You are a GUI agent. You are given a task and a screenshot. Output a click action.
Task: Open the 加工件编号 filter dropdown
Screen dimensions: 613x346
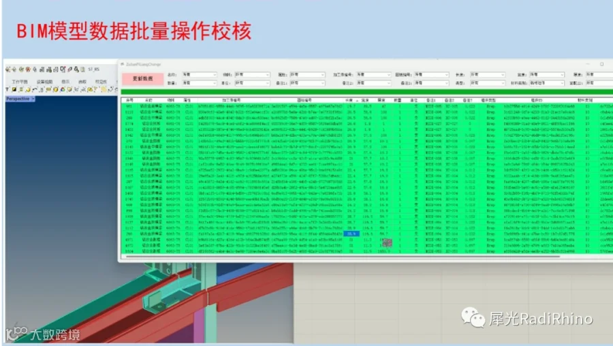coord(373,74)
